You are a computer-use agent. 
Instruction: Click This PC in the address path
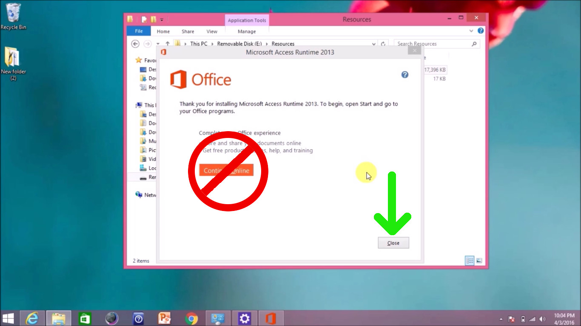[x=199, y=44]
